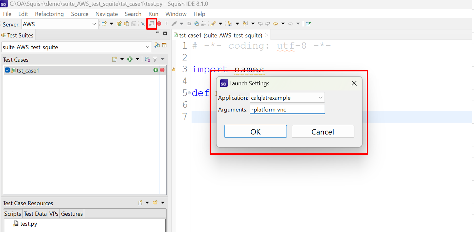Switch to the Test Data tab
The image size is (474, 232).
35,214
